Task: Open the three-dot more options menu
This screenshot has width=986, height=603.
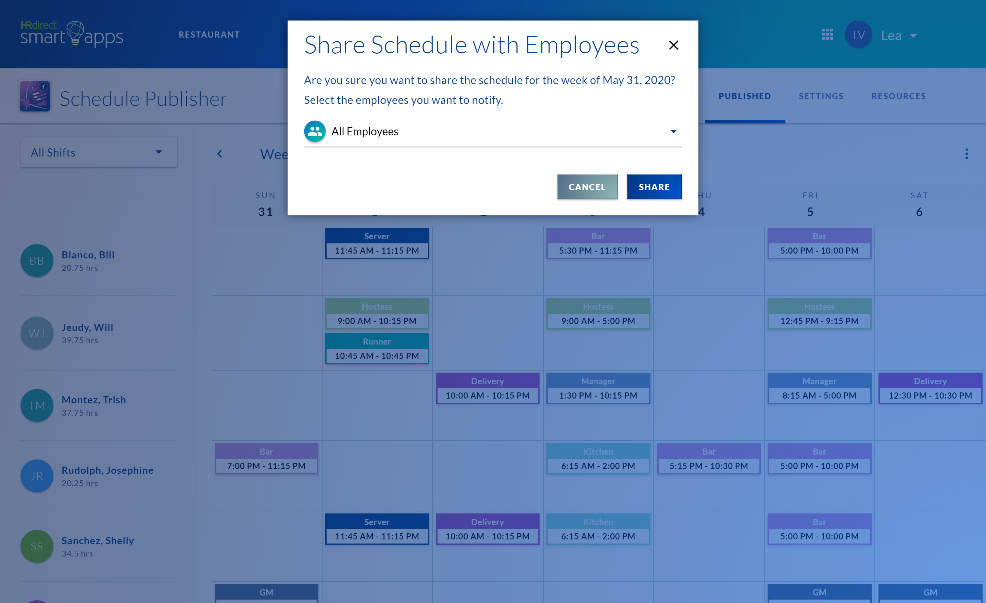Action: pos(966,154)
